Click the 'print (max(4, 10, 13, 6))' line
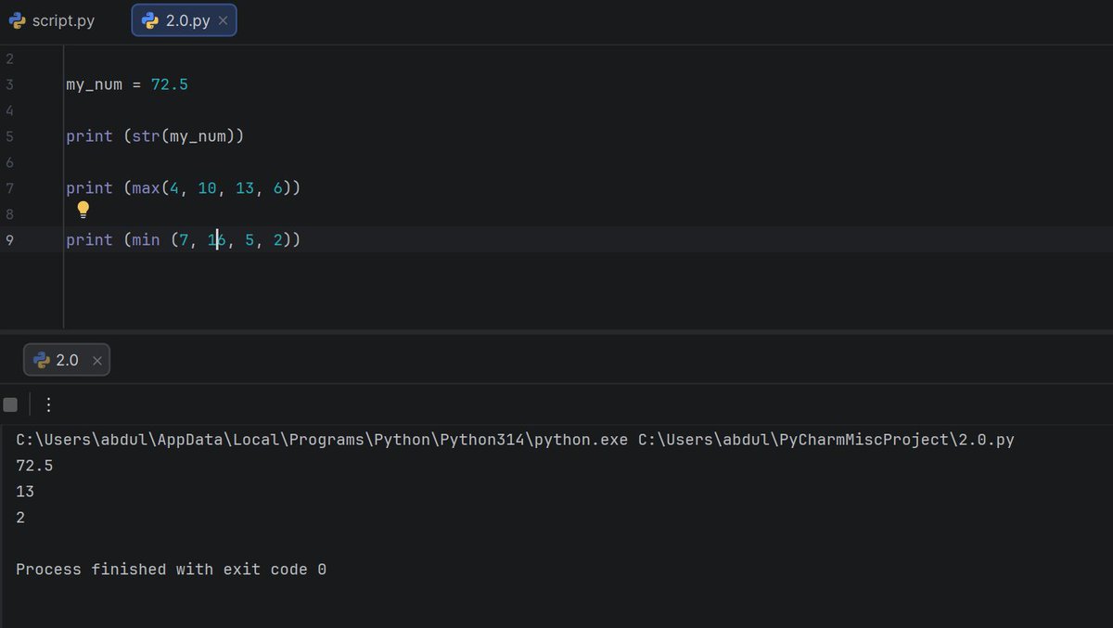1113x628 pixels. point(183,188)
